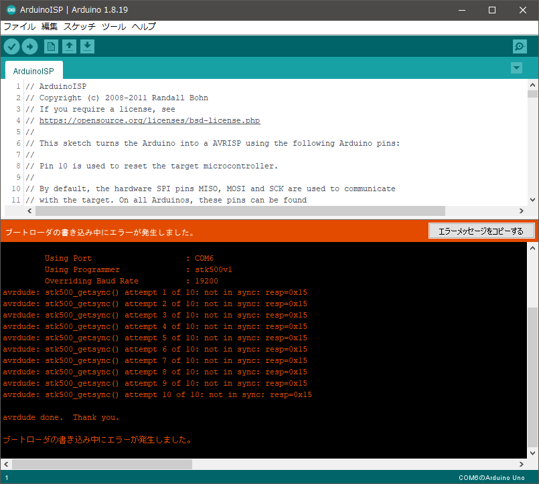Click the console vertical scrollbar thumb
This screenshot has width=539, height=484.
532,377
